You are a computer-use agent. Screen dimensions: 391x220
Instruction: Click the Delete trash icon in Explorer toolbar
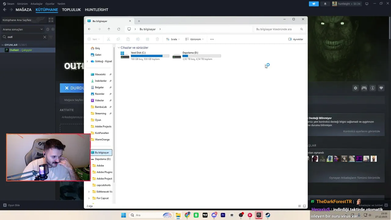pos(157,39)
